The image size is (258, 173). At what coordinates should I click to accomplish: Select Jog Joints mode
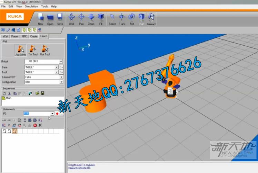point(20,50)
